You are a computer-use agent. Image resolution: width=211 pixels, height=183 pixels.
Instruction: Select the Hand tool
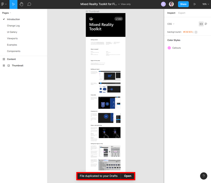coord(21,4)
